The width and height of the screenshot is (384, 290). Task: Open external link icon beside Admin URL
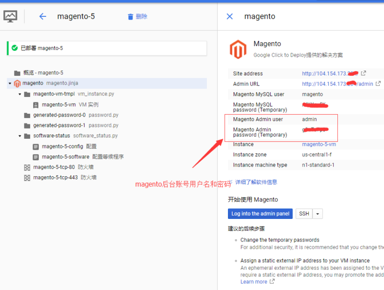(x=378, y=84)
